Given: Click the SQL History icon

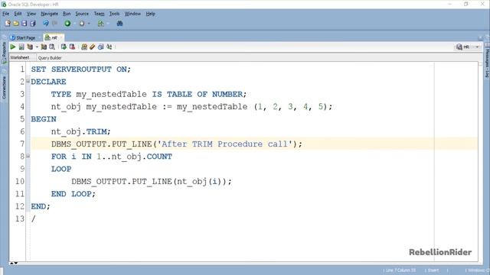Looking at the screenshot, I should pos(100,47).
